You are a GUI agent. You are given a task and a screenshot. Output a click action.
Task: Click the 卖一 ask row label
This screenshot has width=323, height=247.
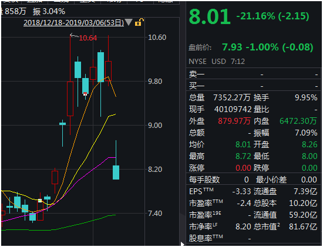[197, 74]
